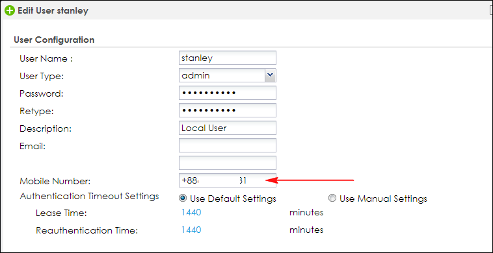Click the second empty Email input box
Screen dimensions: 493x253
(x=228, y=163)
